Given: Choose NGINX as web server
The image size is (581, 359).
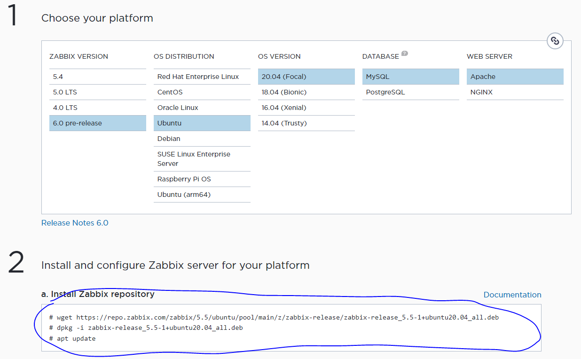Looking at the screenshot, I should click(x=515, y=92).
